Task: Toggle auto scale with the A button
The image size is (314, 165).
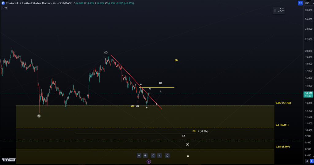Action: [307, 161]
